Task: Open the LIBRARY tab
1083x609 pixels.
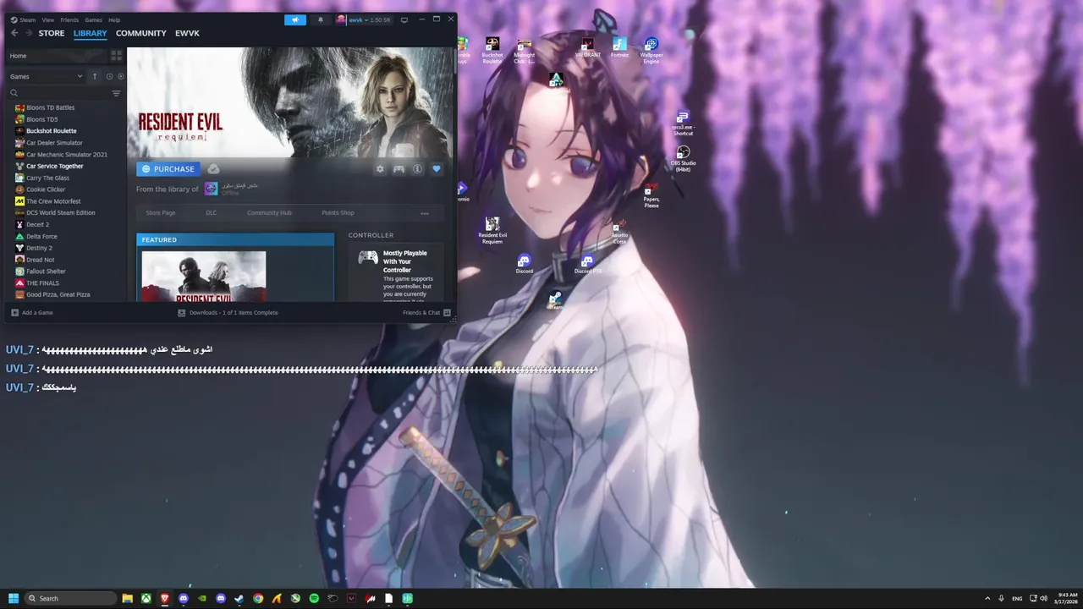Action: coord(90,33)
